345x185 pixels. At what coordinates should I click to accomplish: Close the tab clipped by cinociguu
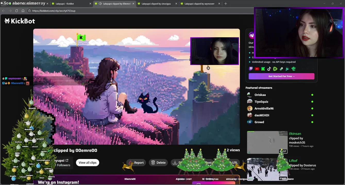tap(176, 4)
